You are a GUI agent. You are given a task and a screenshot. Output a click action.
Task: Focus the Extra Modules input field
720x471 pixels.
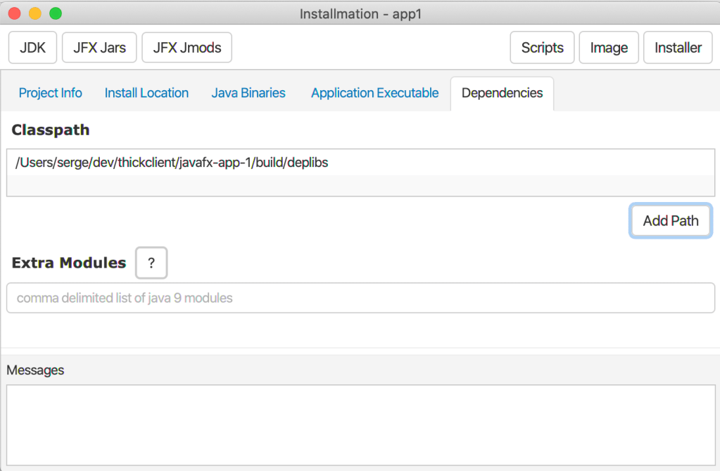[360, 298]
